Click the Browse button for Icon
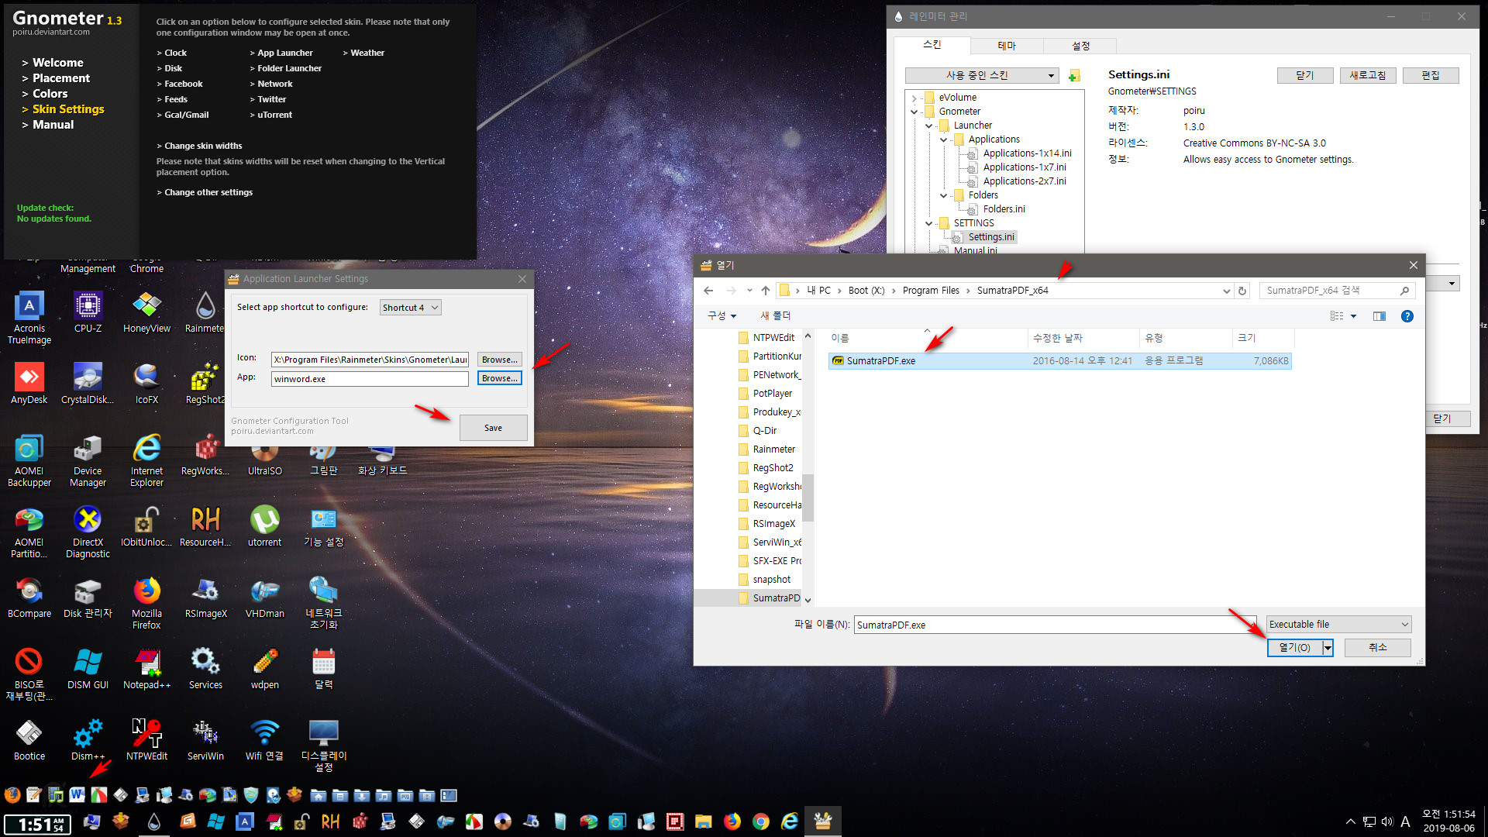 click(500, 360)
